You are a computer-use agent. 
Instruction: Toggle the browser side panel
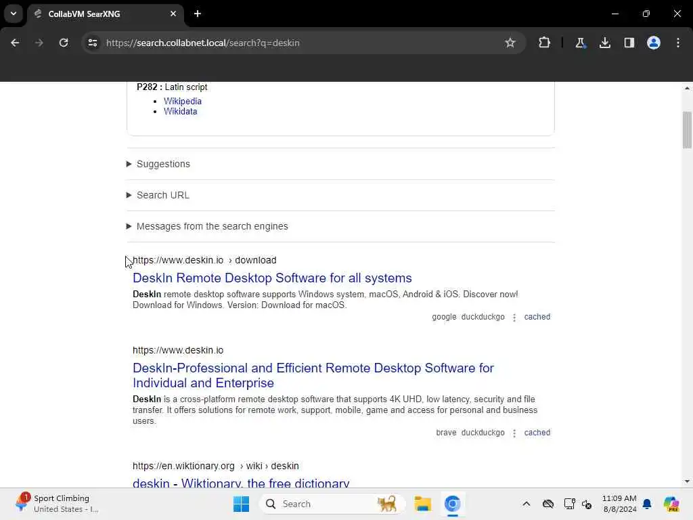click(x=629, y=43)
